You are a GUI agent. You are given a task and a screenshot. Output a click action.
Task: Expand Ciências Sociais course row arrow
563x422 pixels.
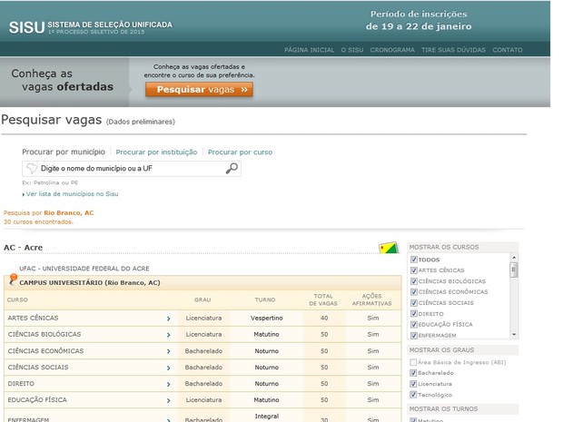tap(168, 368)
